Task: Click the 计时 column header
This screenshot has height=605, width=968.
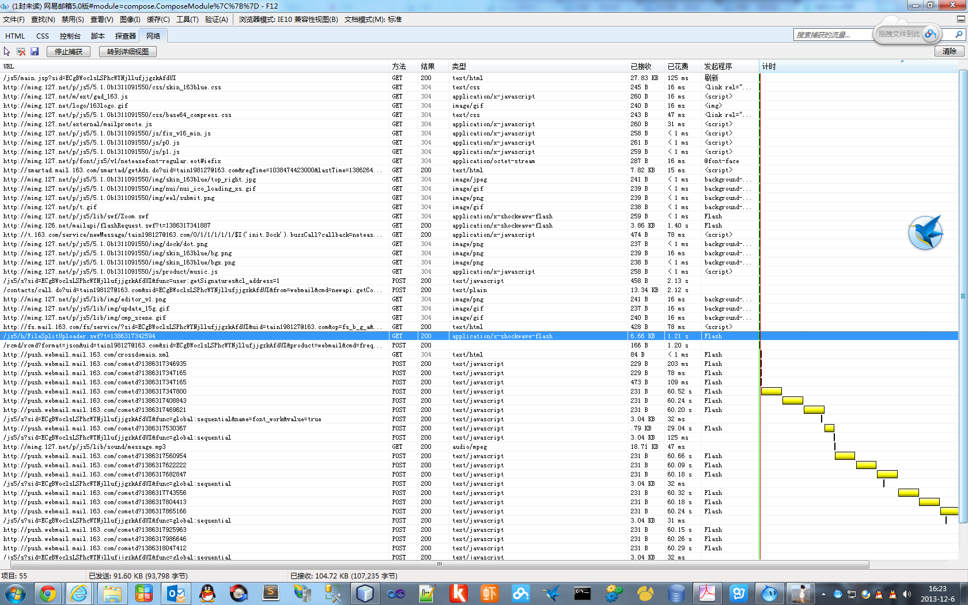Action: 859,66
